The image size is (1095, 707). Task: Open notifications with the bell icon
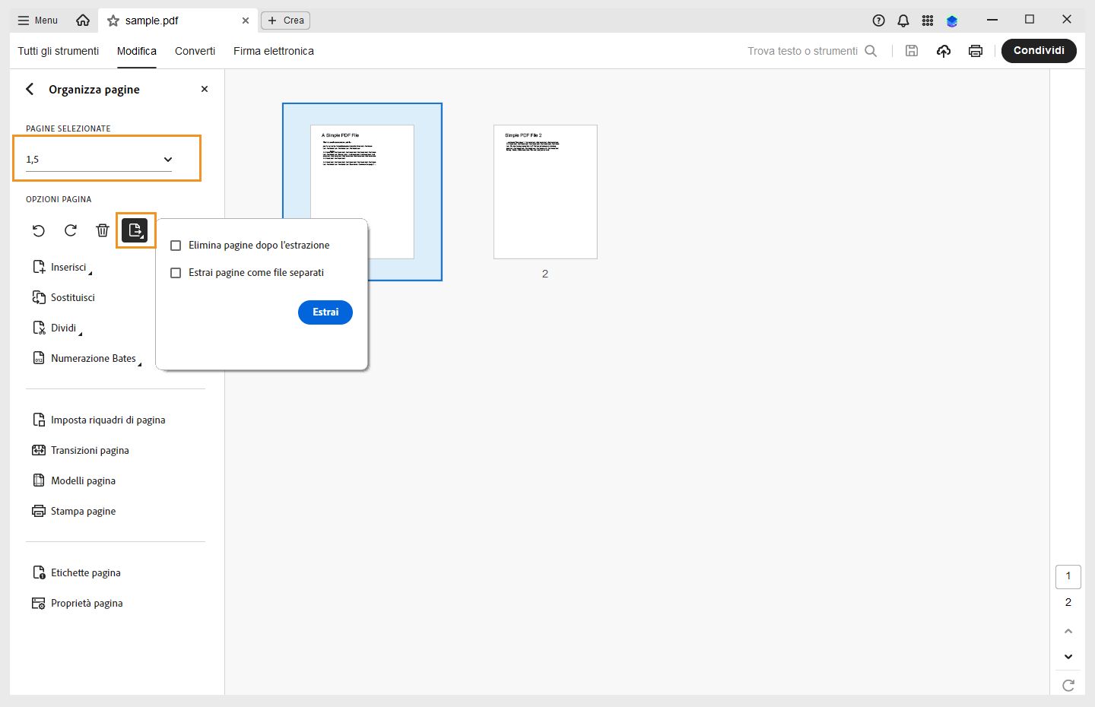pos(903,21)
